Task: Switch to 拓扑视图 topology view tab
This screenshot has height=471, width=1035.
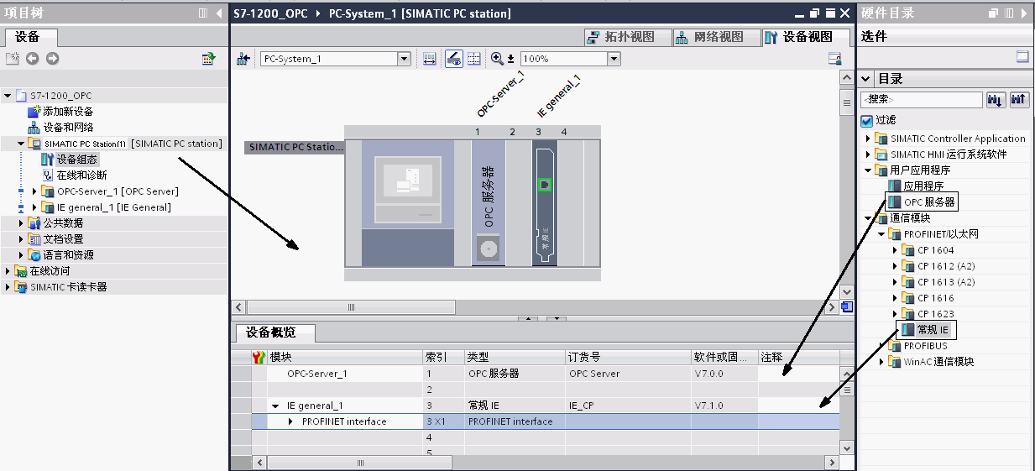Action: 630,37
